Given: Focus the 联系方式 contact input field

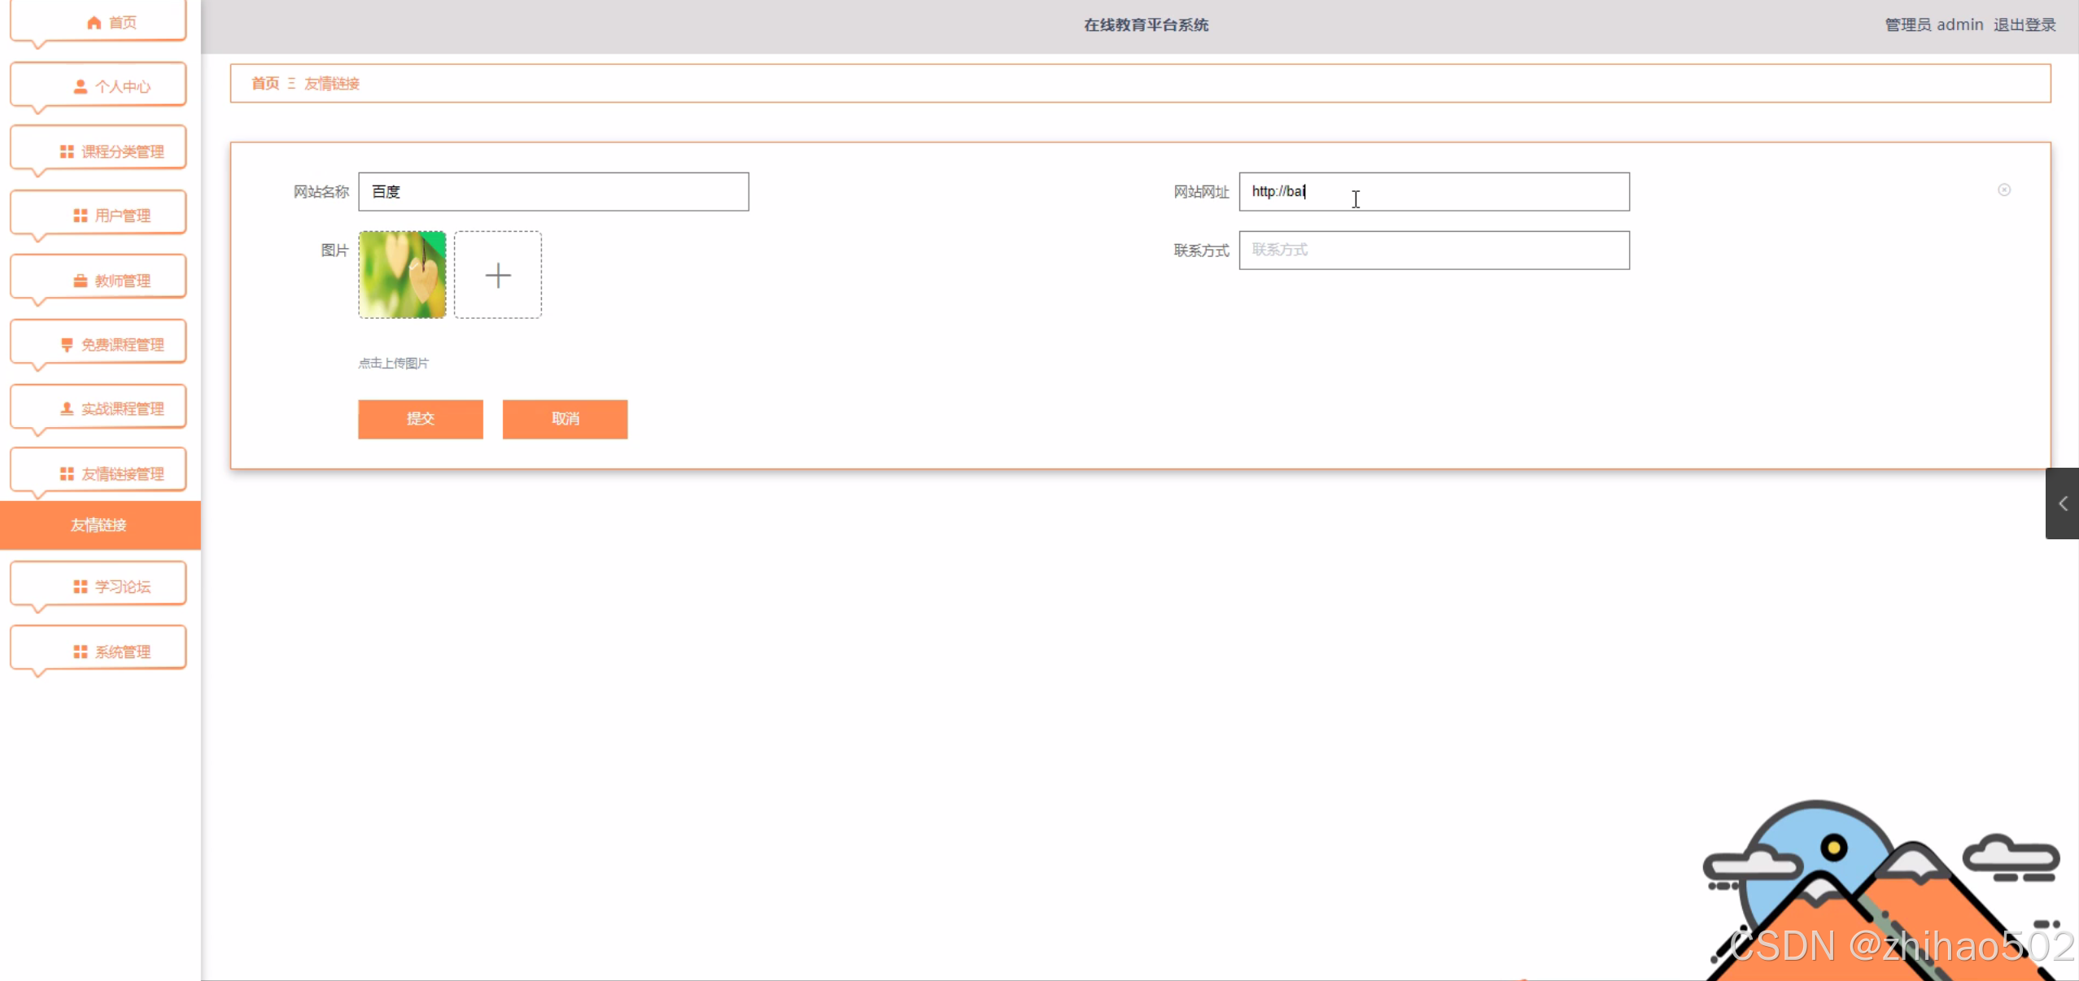Looking at the screenshot, I should click(1433, 251).
